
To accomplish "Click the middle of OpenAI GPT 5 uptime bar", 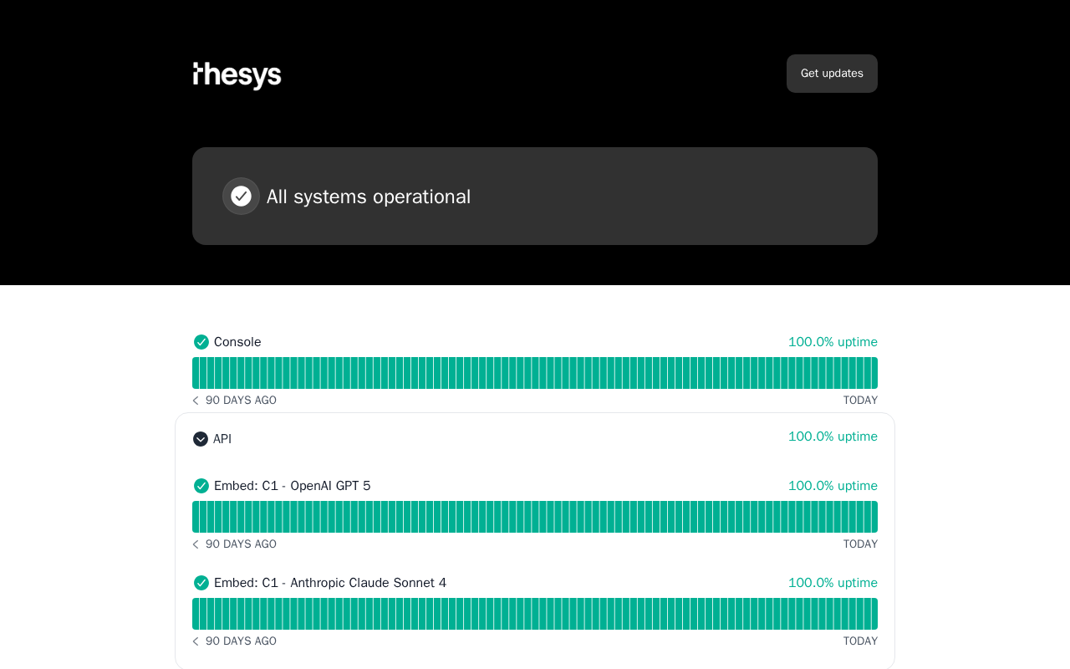I will pyautogui.click(x=535, y=517).
